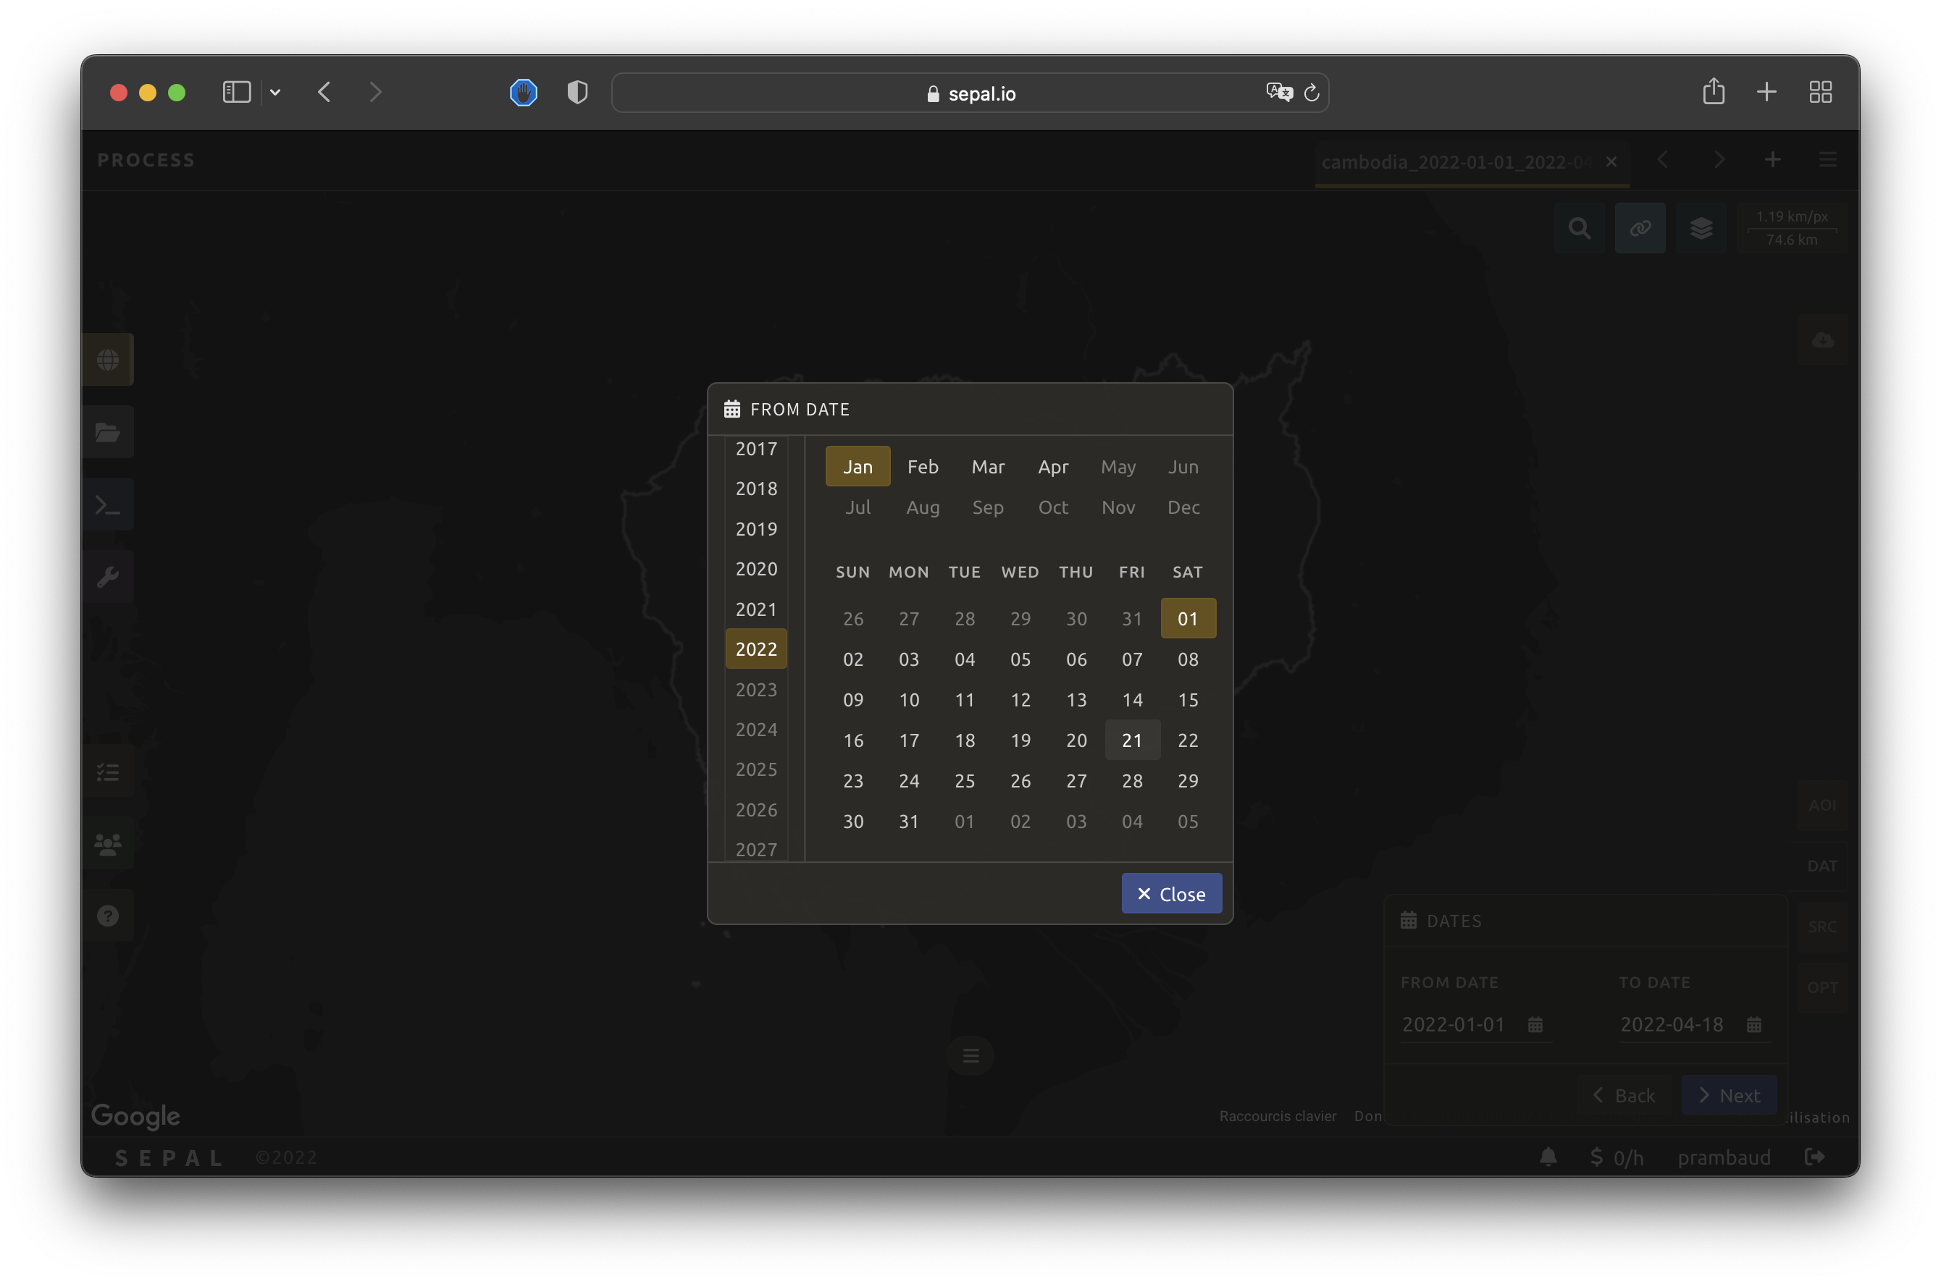The image size is (1941, 1284).
Task: Open the help question mark icon
Action: click(107, 916)
